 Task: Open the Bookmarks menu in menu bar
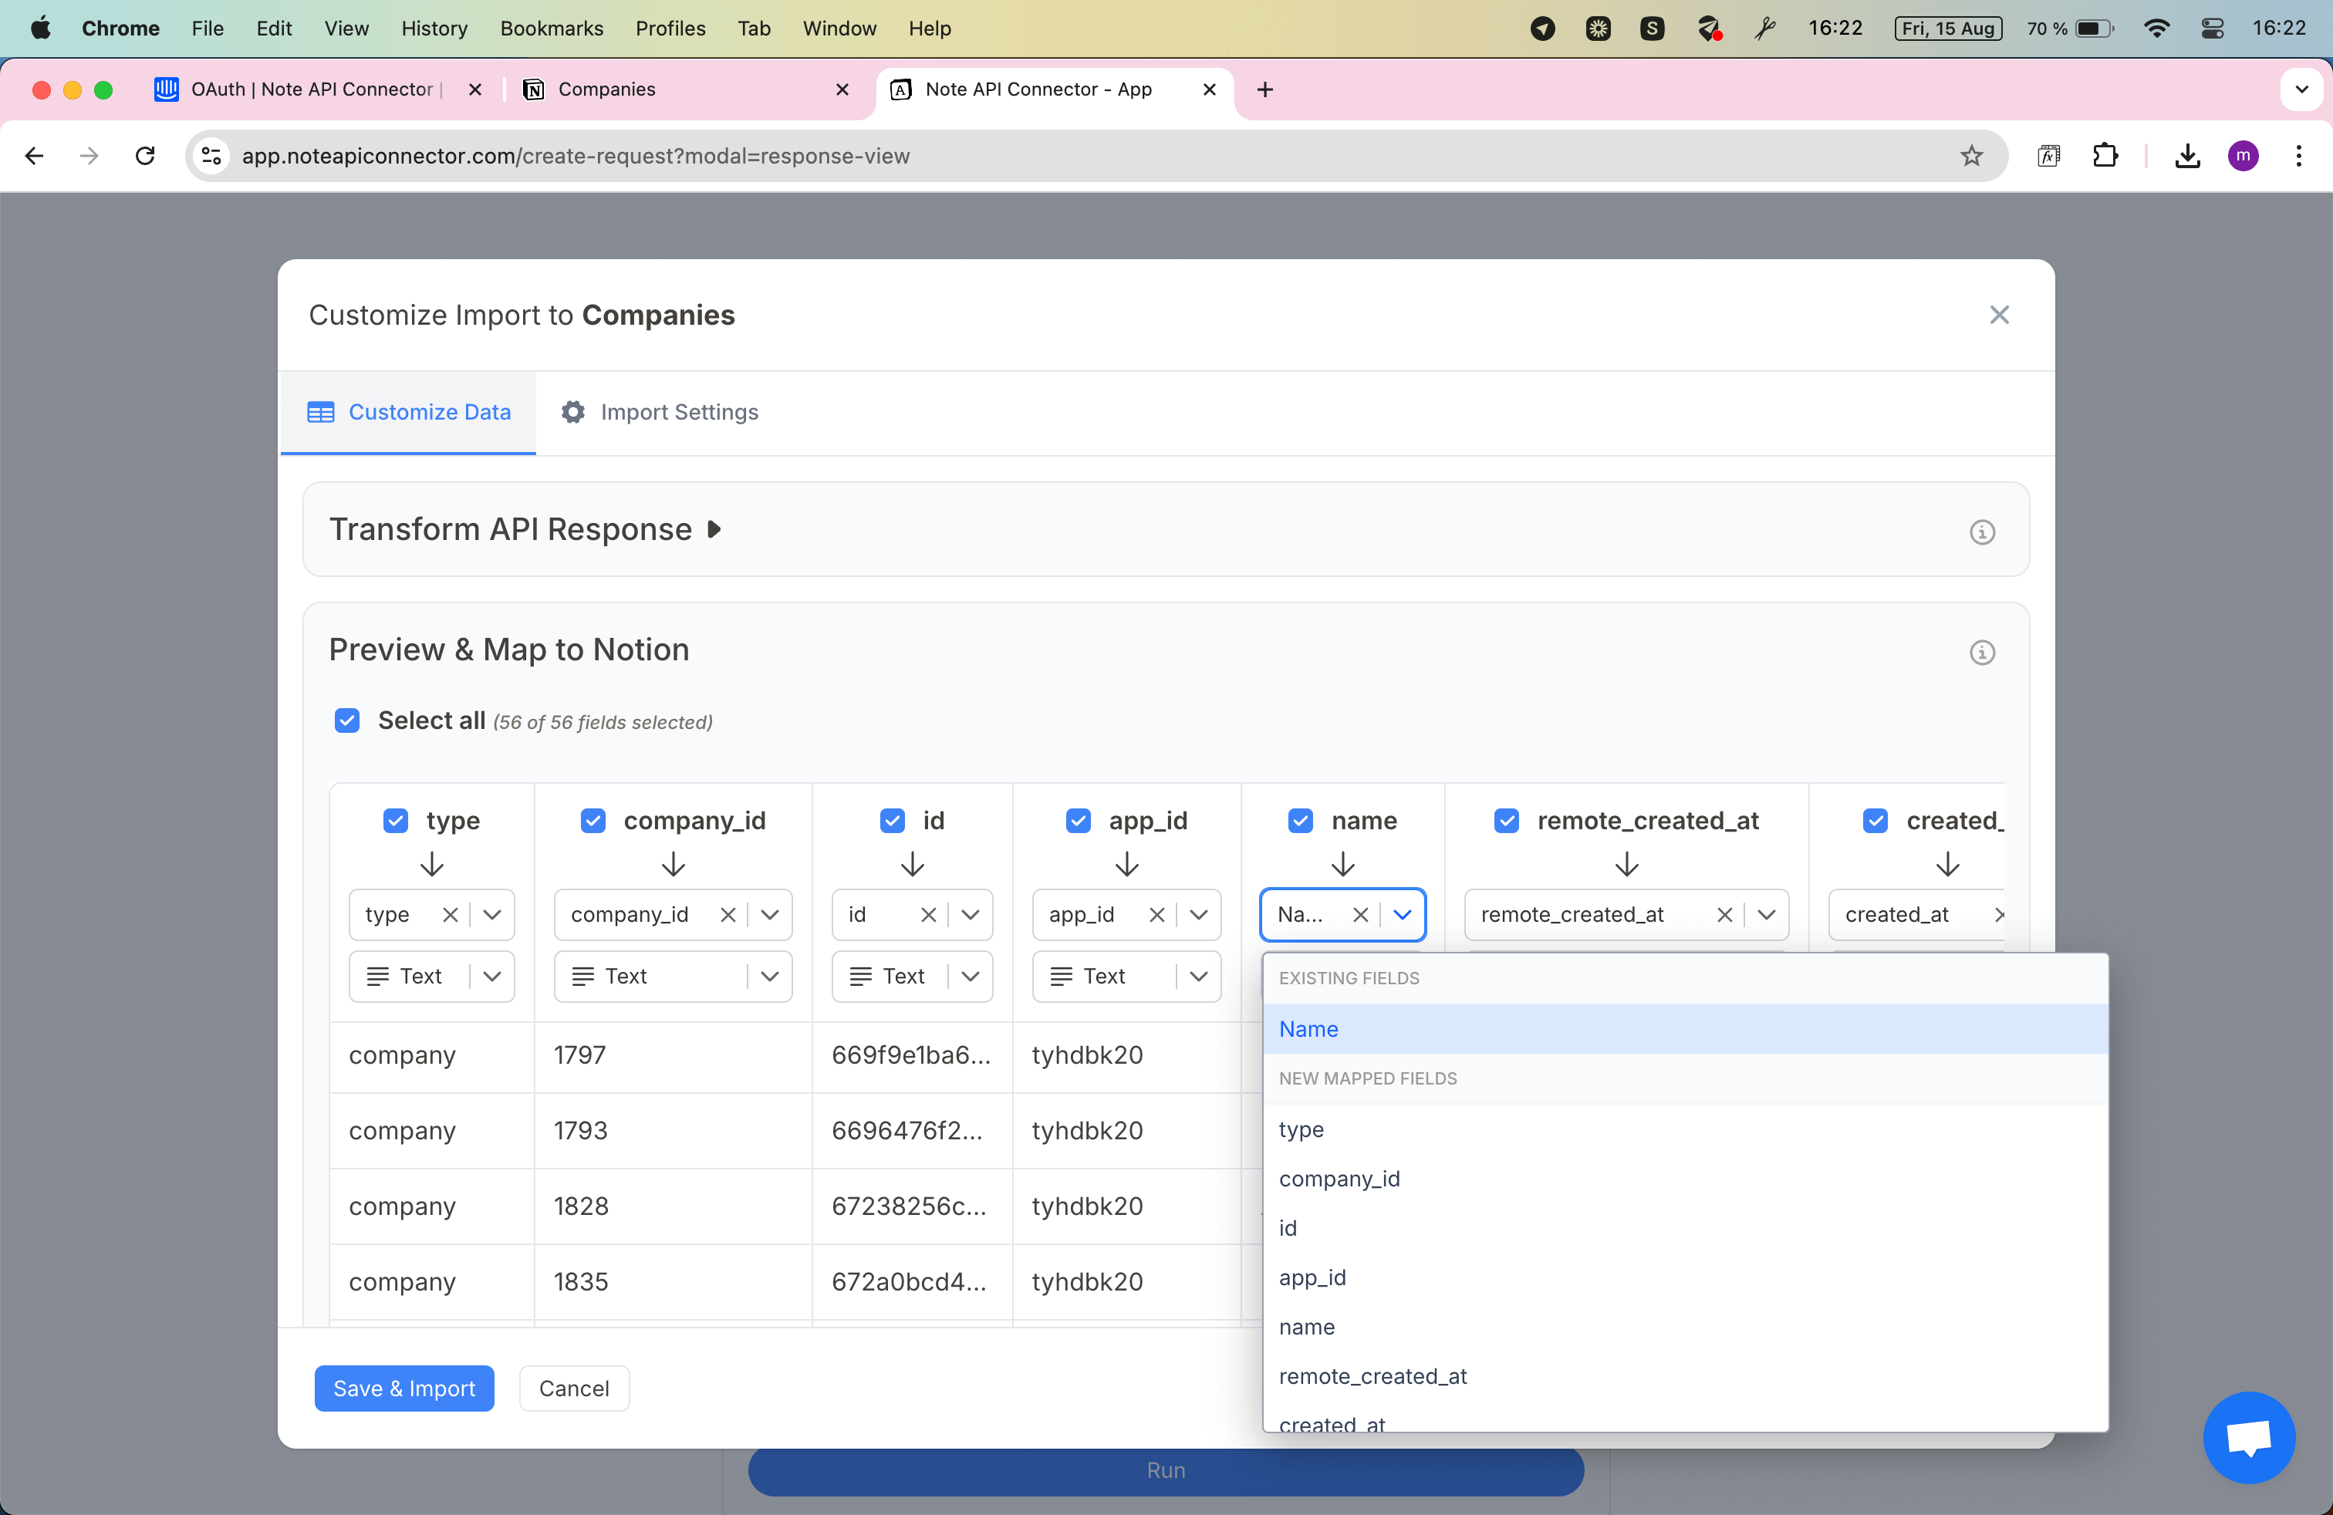point(551,29)
